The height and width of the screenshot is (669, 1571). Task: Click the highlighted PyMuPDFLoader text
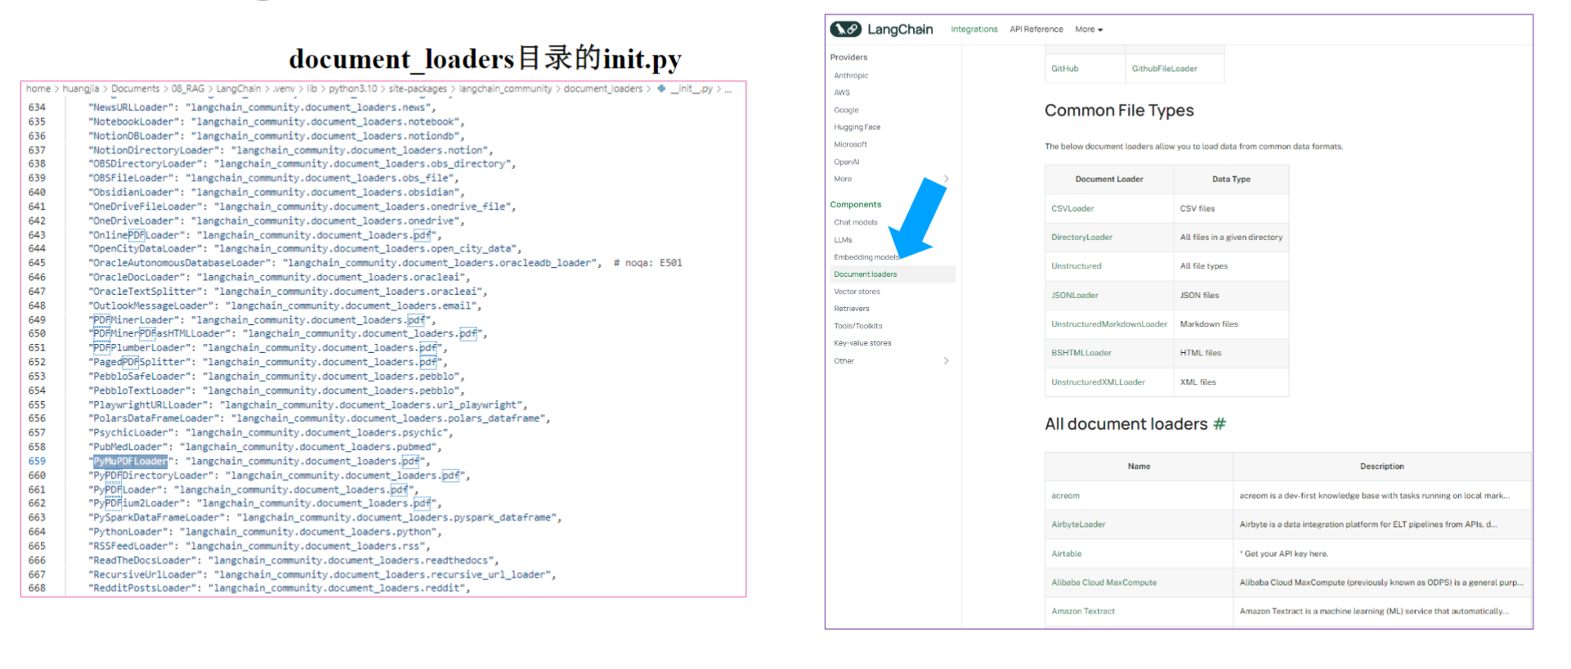click(130, 461)
